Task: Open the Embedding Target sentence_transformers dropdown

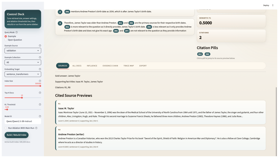Action: click(23, 74)
